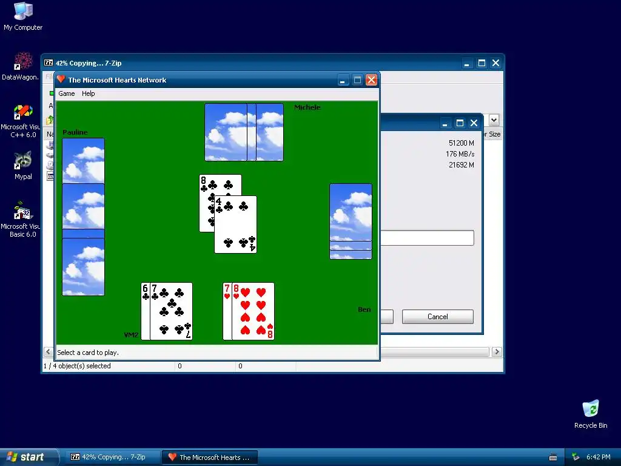Play the 7 of clubs card

[171, 311]
